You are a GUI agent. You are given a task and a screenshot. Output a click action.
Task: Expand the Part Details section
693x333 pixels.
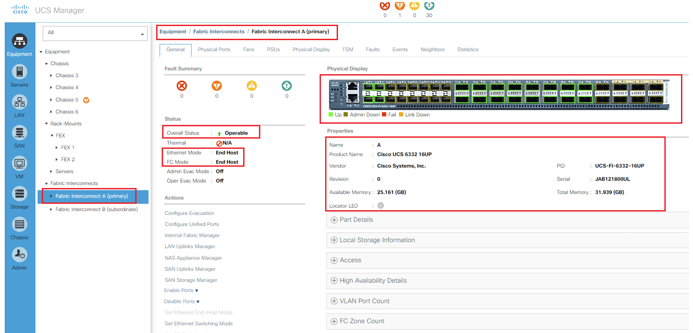tap(334, 220)
